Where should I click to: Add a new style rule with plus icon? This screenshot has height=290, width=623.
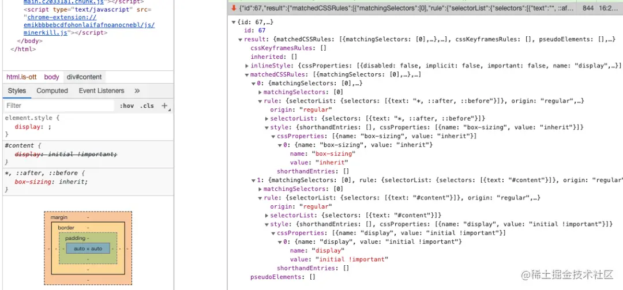[x=164, y=106]
